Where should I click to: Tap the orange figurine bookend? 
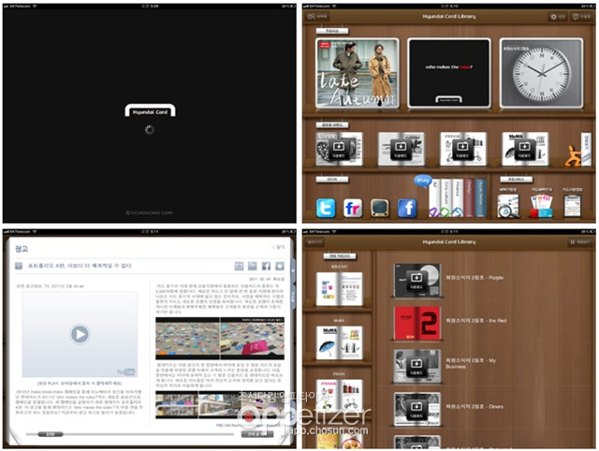(573, 155)
